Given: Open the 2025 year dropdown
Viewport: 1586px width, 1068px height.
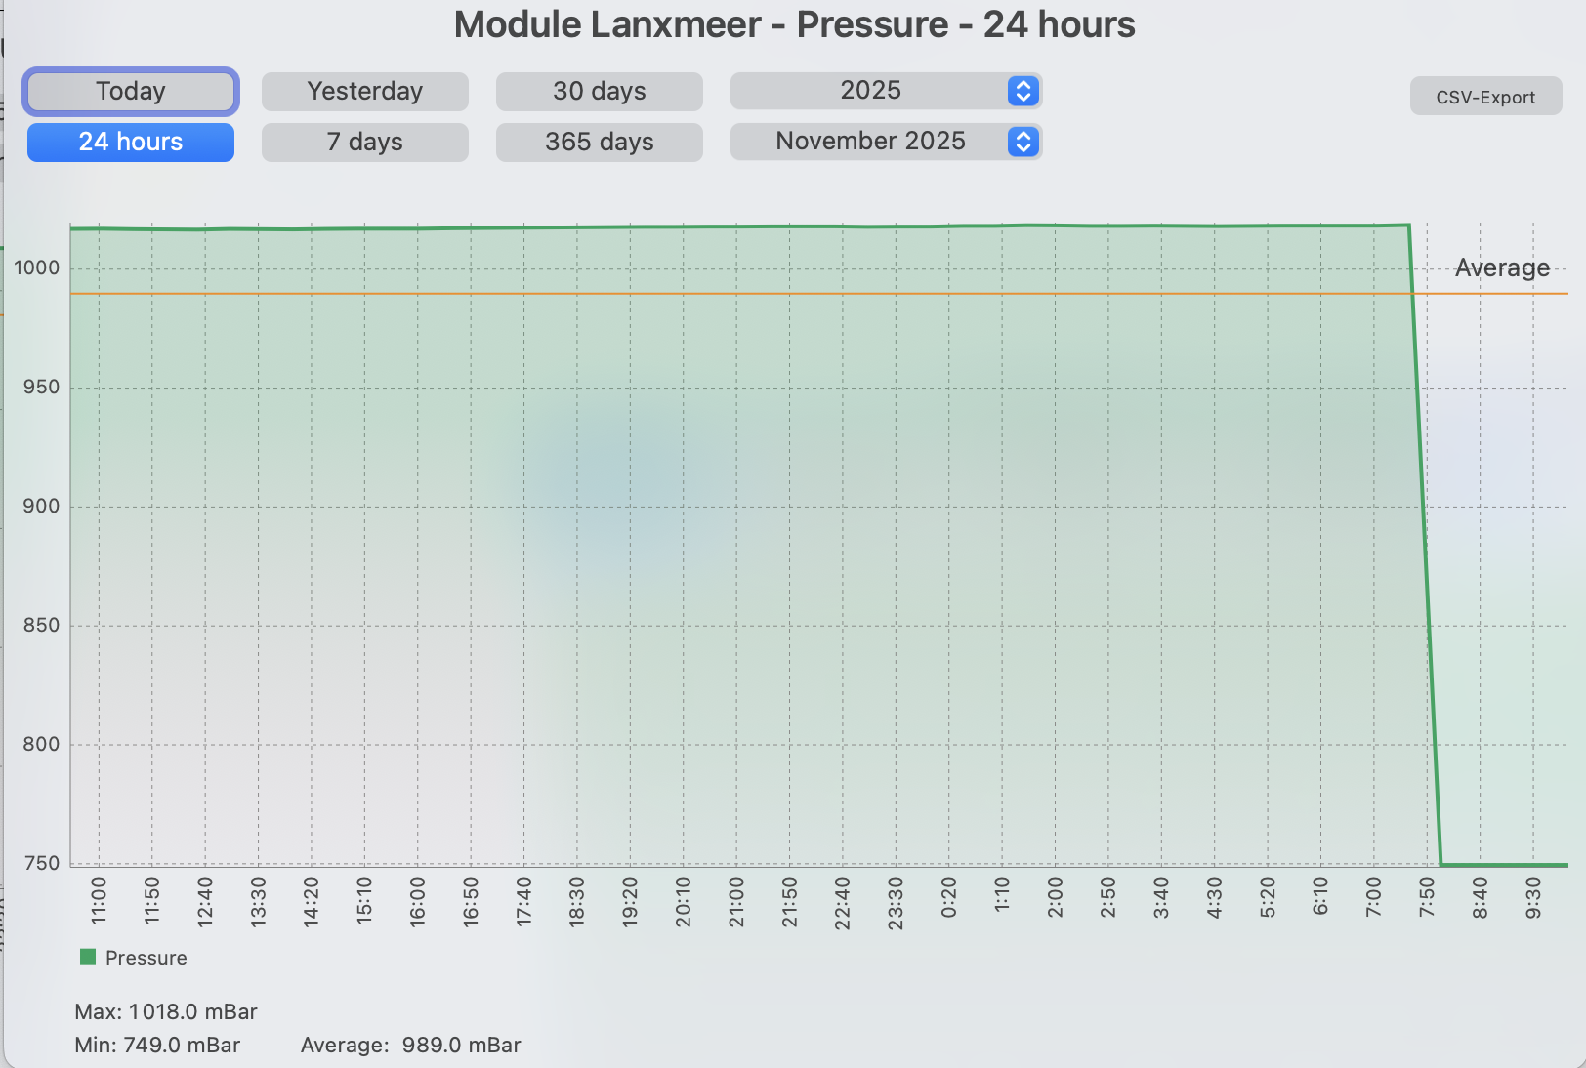Looking at the screenshot, I should click(x=870, y=91).
